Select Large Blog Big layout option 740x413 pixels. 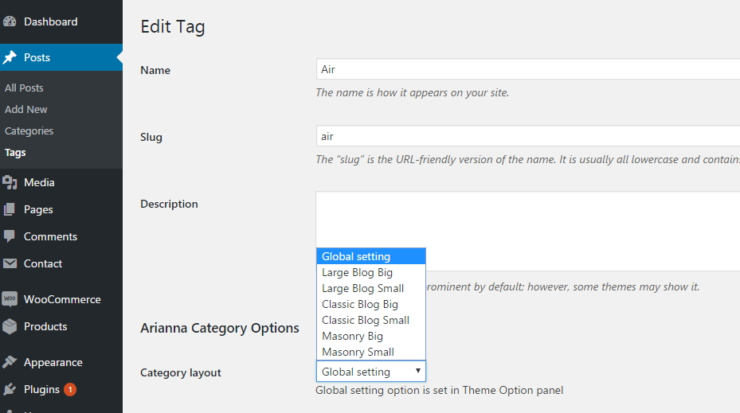(x=357, y=272)
